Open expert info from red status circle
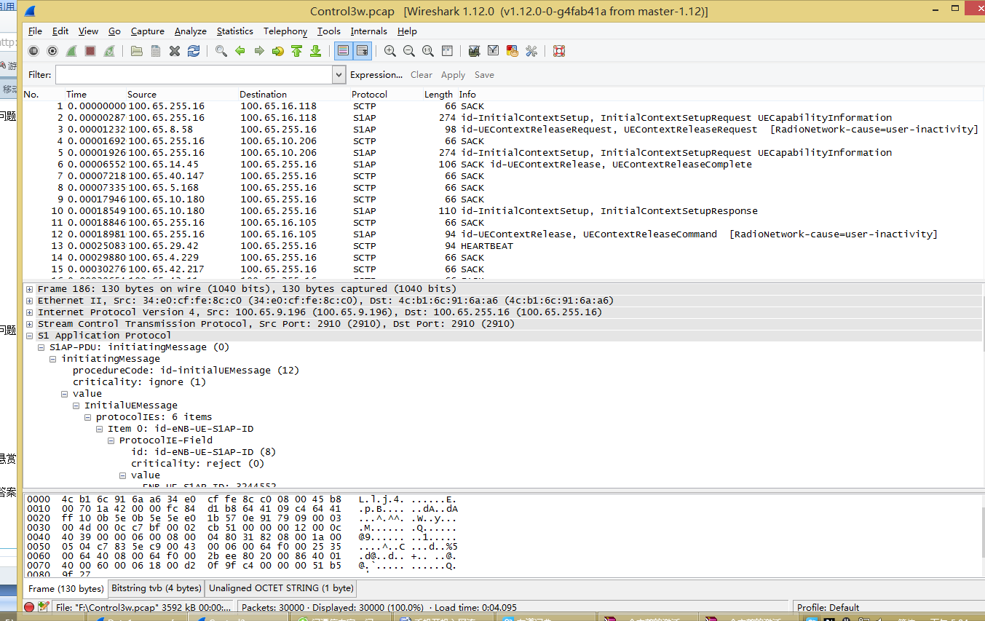985x621 pixels. (29, 607)
